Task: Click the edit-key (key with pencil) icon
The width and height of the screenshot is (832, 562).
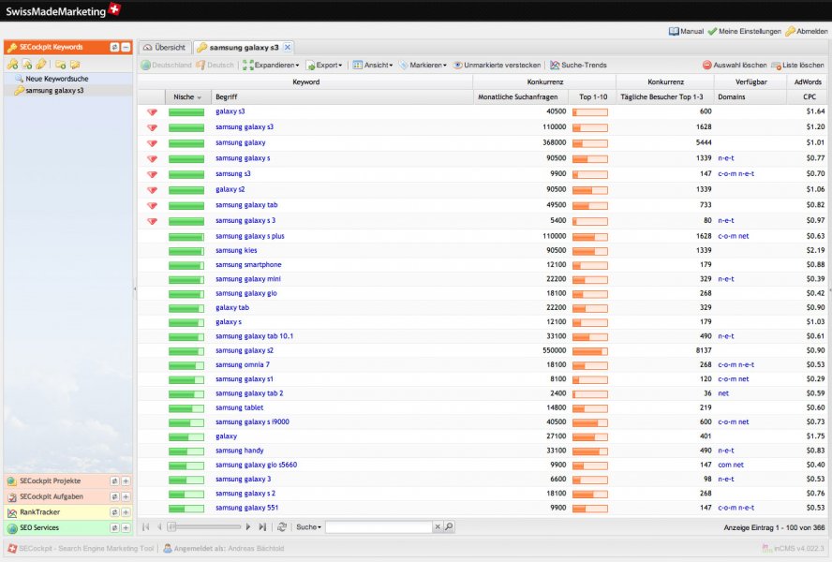Action: coord(41,65)
